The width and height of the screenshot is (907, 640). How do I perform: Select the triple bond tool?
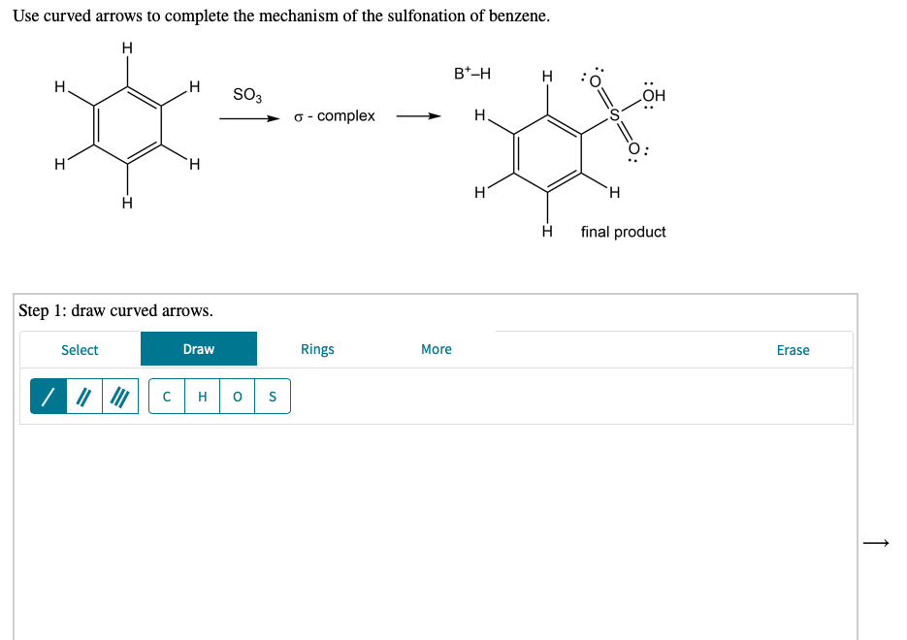click(x=118, y=396)
